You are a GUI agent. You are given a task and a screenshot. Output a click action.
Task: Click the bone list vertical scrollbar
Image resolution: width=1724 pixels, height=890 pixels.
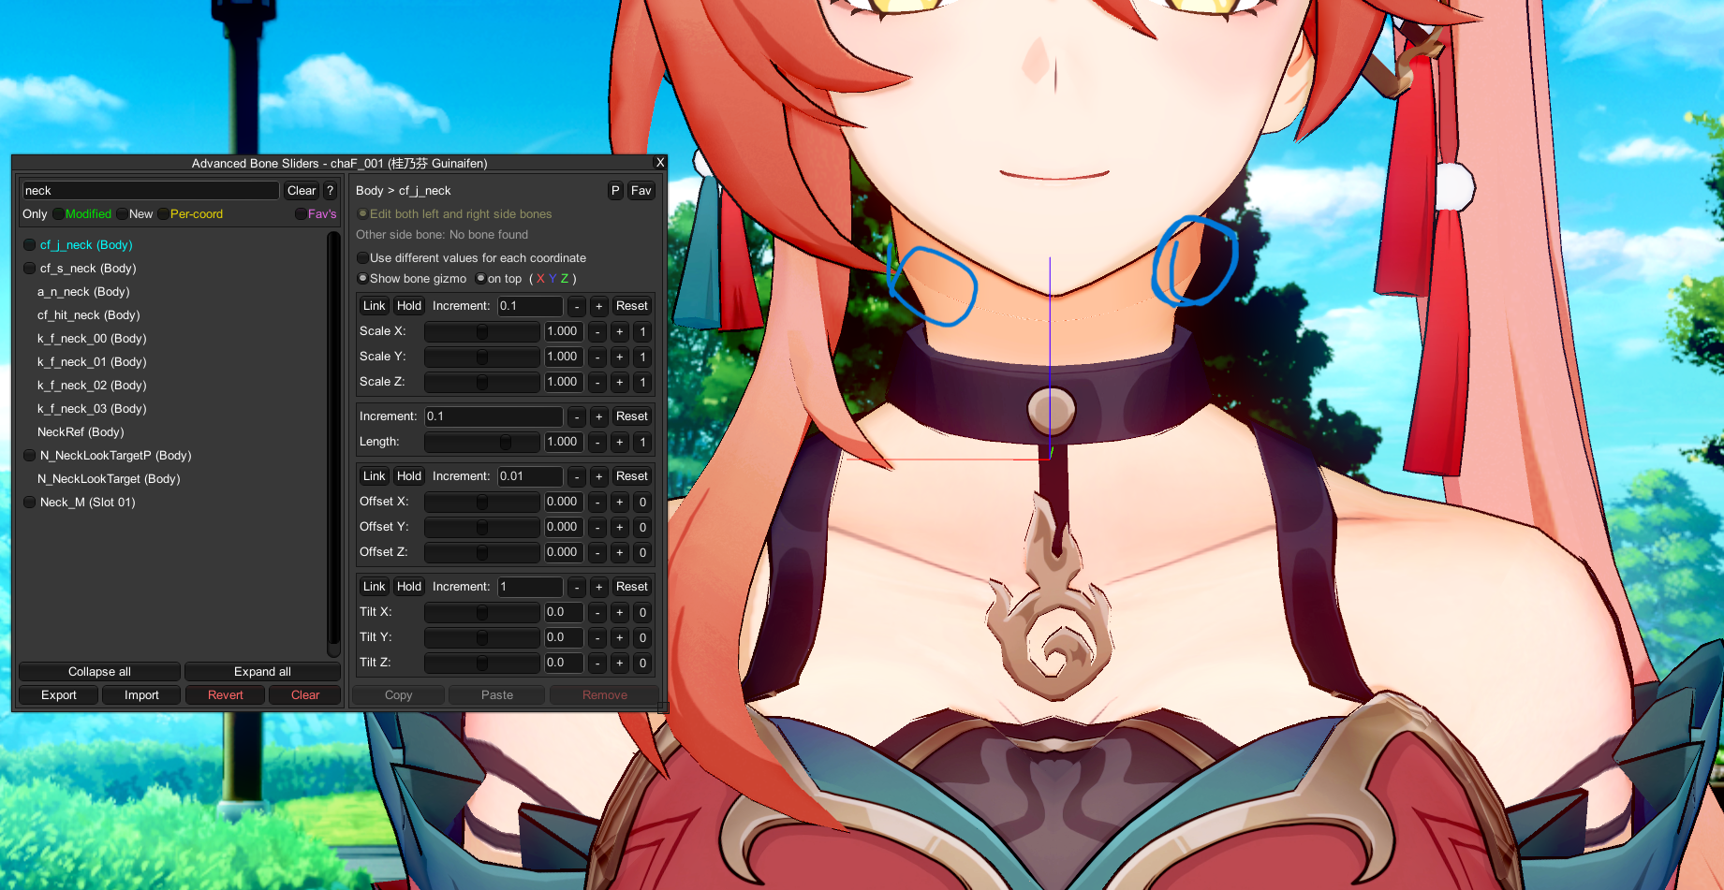click(333, 444)
